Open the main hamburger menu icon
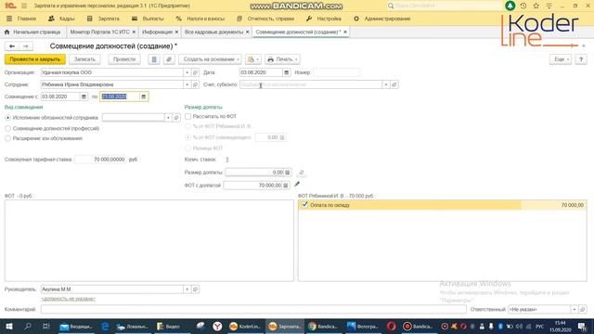594x334 pixels. 24,6
